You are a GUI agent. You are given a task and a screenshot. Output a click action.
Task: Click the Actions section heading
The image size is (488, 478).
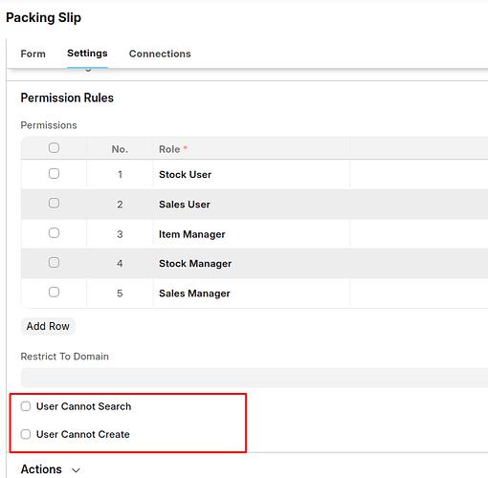[x=41, y=469]
